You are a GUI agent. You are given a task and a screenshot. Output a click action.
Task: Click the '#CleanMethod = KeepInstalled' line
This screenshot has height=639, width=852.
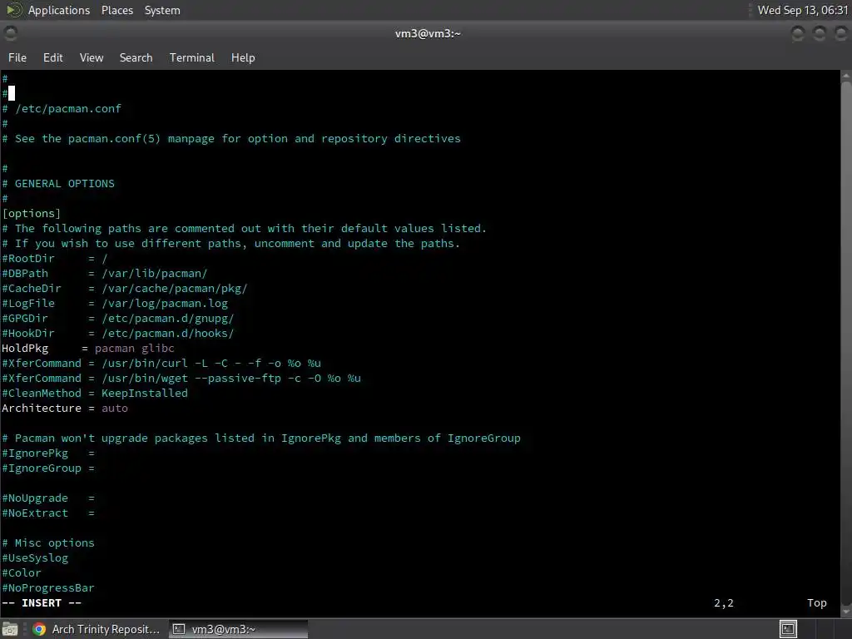(x=95, y=394)
